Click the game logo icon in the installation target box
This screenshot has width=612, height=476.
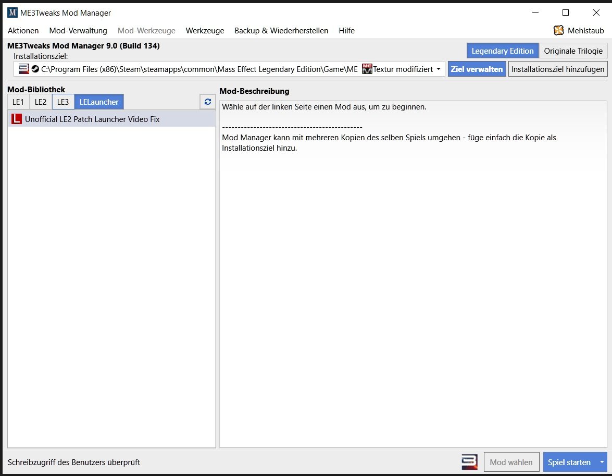tap(24, 69)
